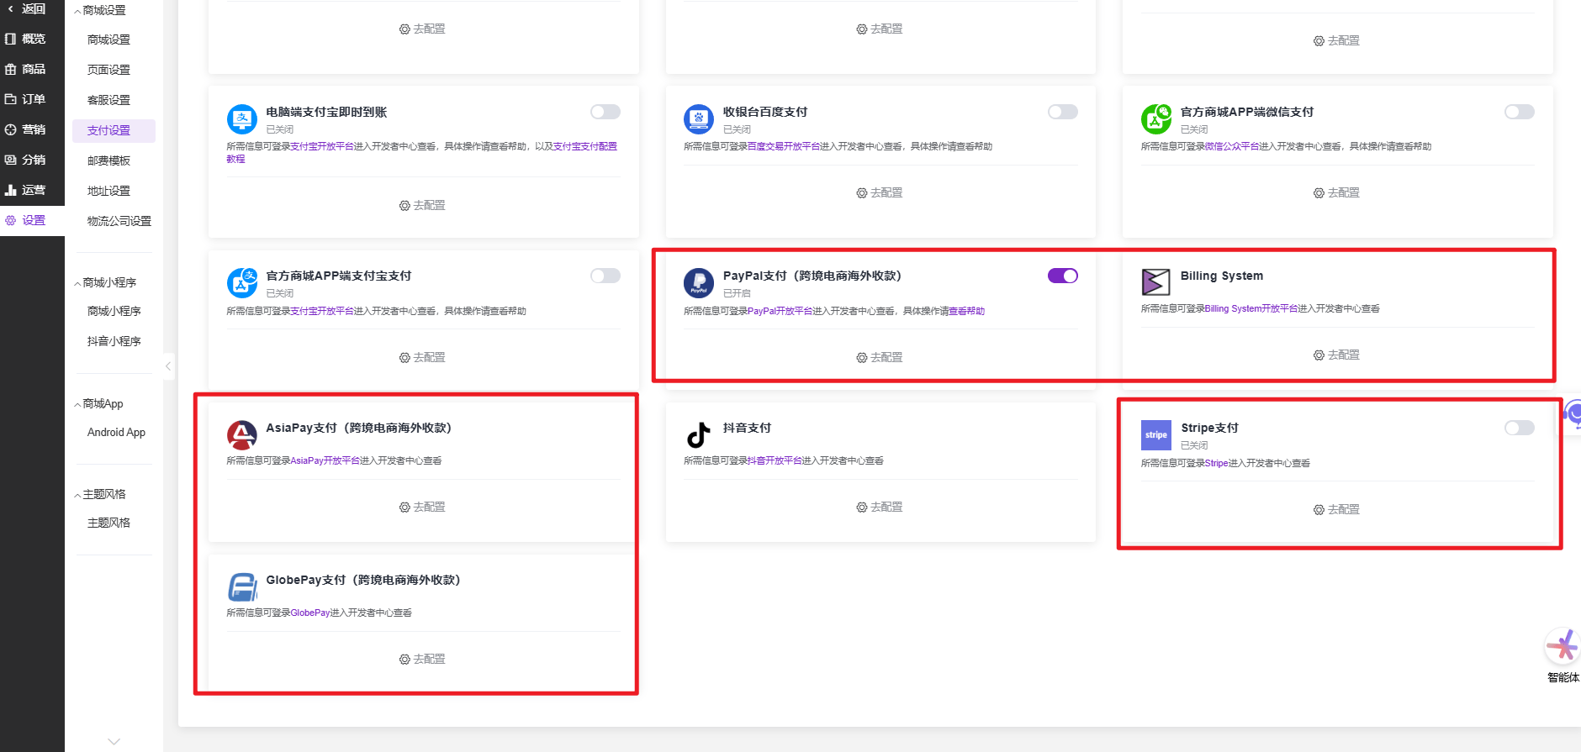Open 抖音小程序 submenu item
The image size is (1581, 752).
point(114,341)
